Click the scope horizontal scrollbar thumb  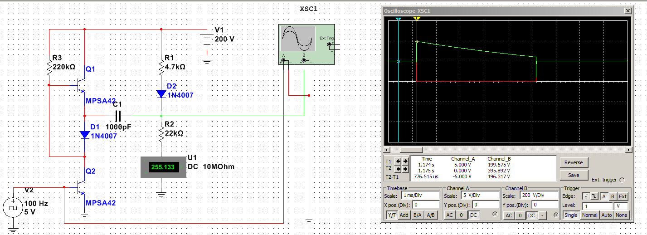411,150
